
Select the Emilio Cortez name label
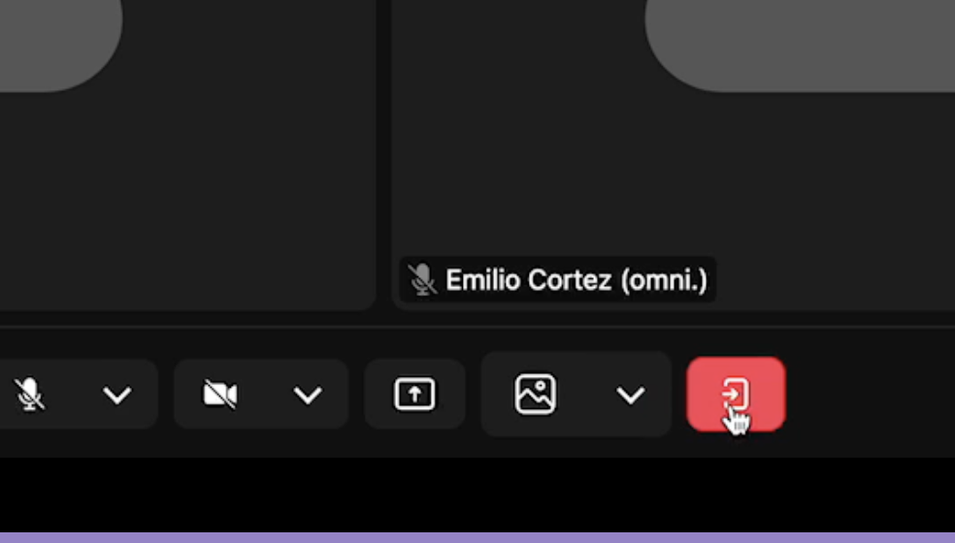pyautogui.click(x=557, y=280)
